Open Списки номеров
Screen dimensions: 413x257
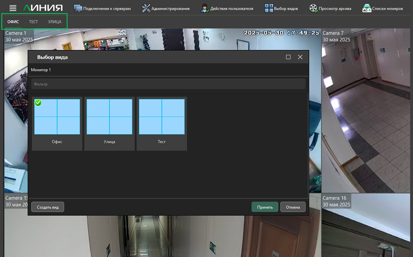(382, 8)
